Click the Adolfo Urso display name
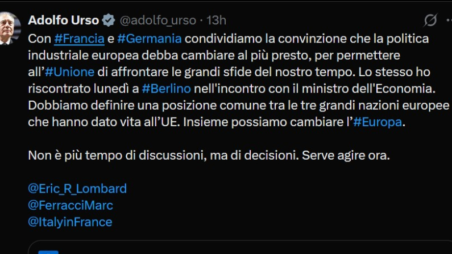Screen dimensions: 452x254 (63, 20)
